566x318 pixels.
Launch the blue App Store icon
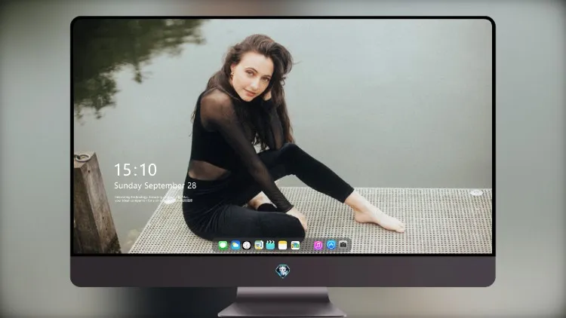331,245
